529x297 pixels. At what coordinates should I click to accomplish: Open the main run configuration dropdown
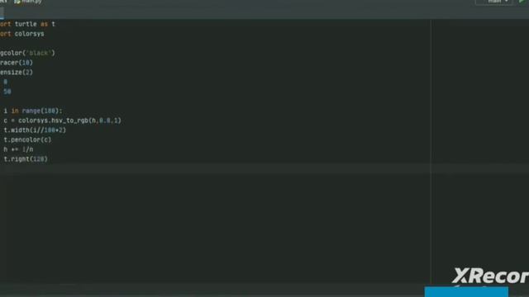[494, 2]
